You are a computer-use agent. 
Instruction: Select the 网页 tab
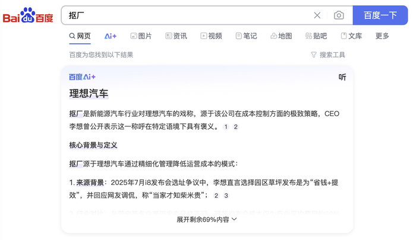click(x=80, y=36)
